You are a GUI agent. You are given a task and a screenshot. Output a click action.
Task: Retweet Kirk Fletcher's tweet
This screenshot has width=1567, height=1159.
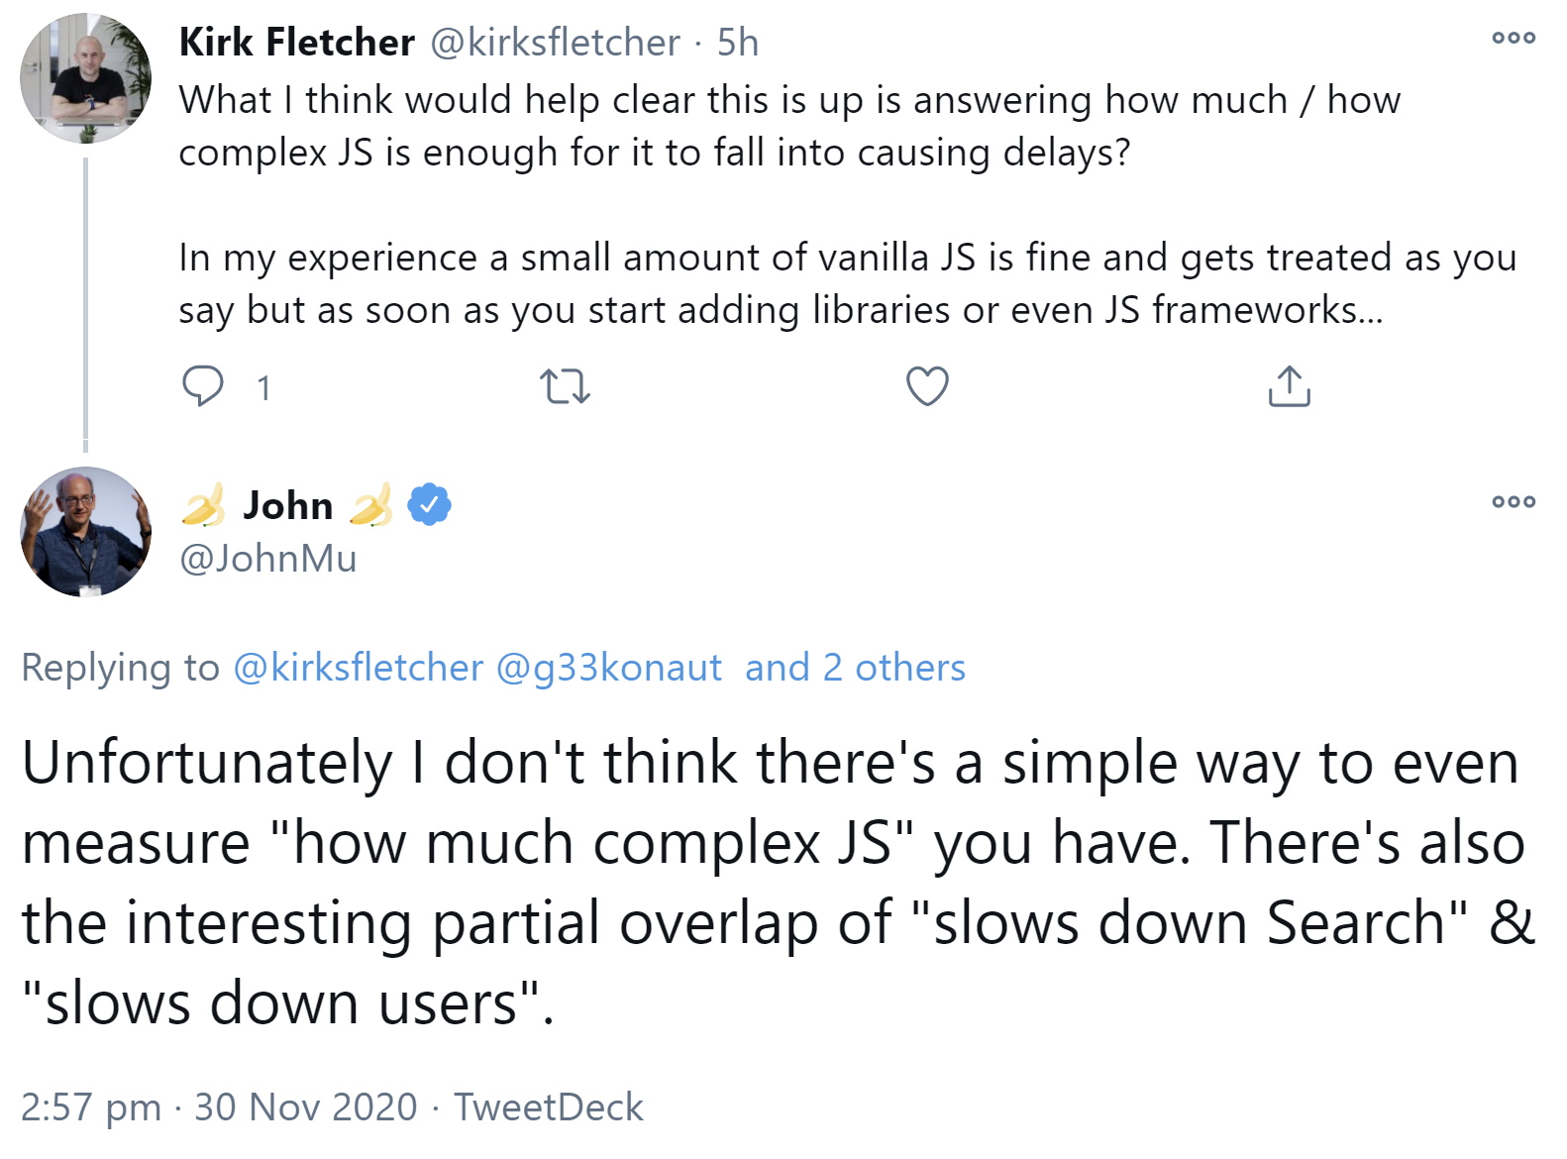tap(565, 386)
